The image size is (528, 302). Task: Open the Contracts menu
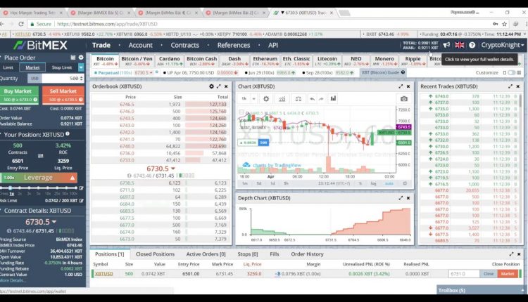[x=185, y=45]
